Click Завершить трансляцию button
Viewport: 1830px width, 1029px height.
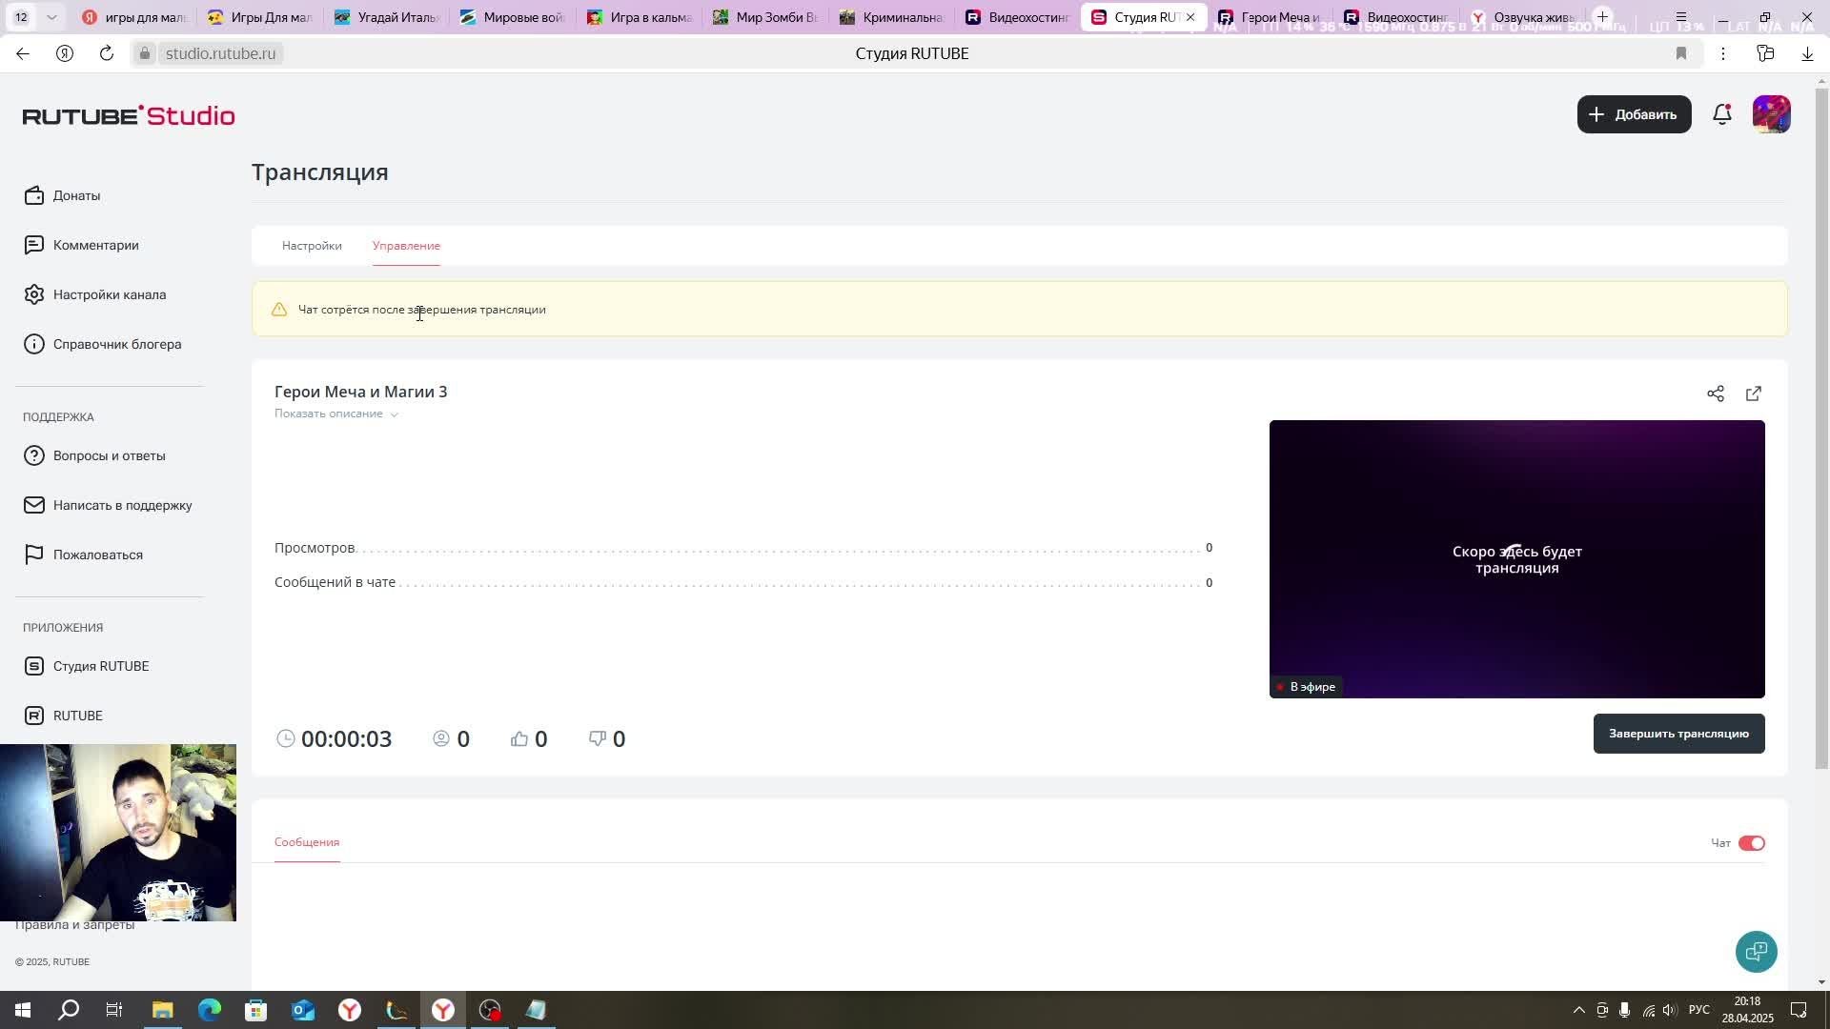point(1678,734)
